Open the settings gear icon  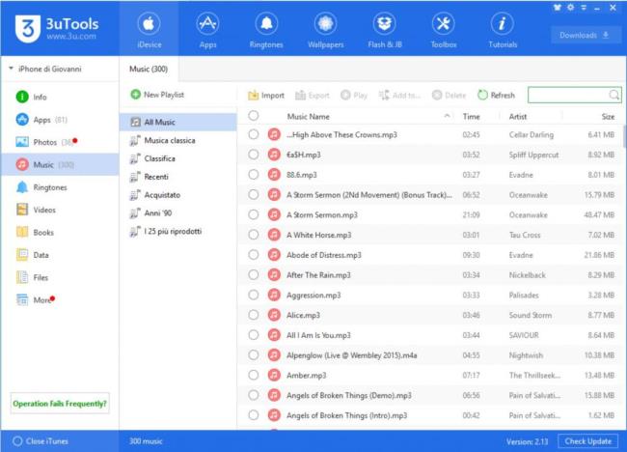(x=571, y=7)
